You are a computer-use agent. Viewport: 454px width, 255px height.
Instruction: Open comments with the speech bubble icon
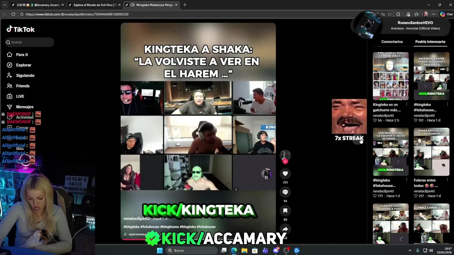coord(285,192)
